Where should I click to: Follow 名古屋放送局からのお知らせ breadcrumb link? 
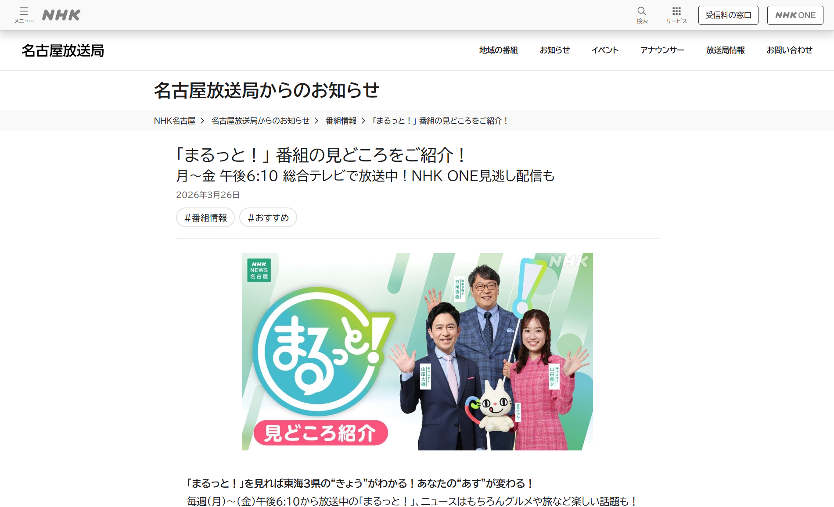260,121
